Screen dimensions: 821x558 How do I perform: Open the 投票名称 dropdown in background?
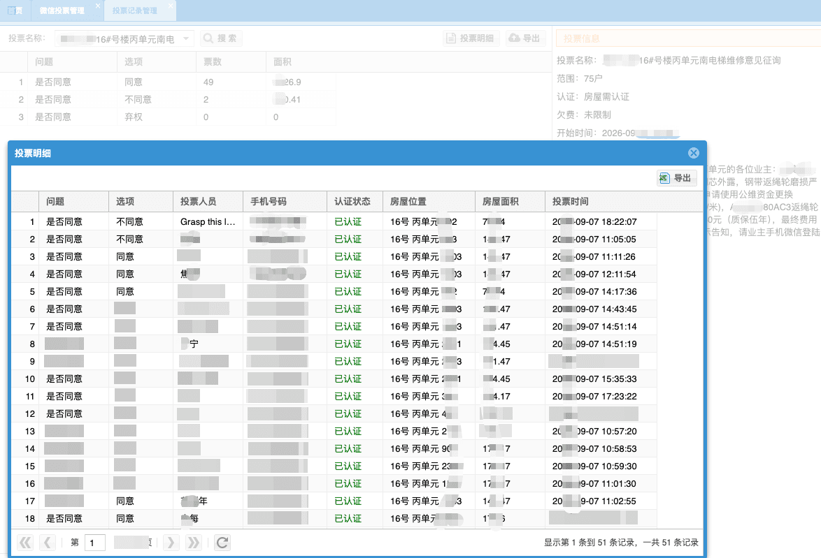(186, 38)
